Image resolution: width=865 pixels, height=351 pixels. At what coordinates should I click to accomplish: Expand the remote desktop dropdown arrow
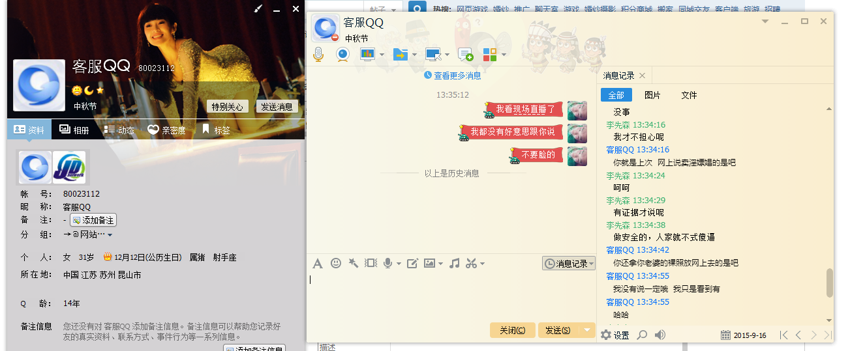(x=448, y=55)
